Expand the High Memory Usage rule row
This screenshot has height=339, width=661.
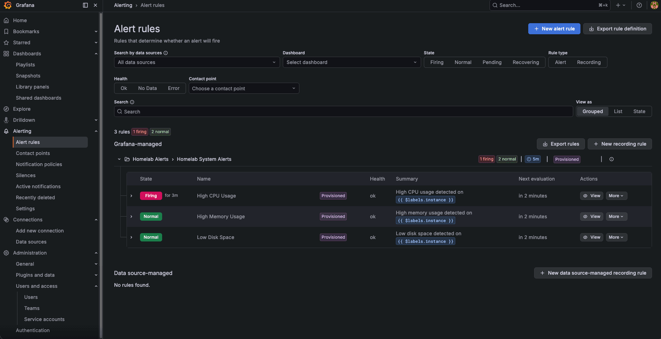(131, 217)
